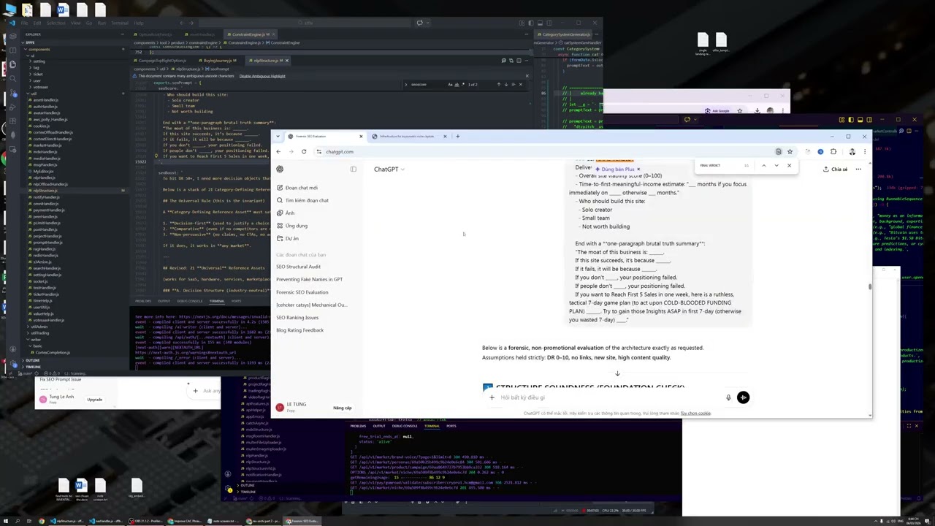This screenshot has width=935, height=526.
Task: Click the Windows Start button
Action: pyautogui.click(x=5, y=521)
